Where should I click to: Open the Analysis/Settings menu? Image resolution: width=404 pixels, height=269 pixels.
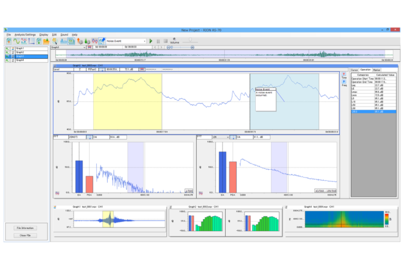(25, 35)
